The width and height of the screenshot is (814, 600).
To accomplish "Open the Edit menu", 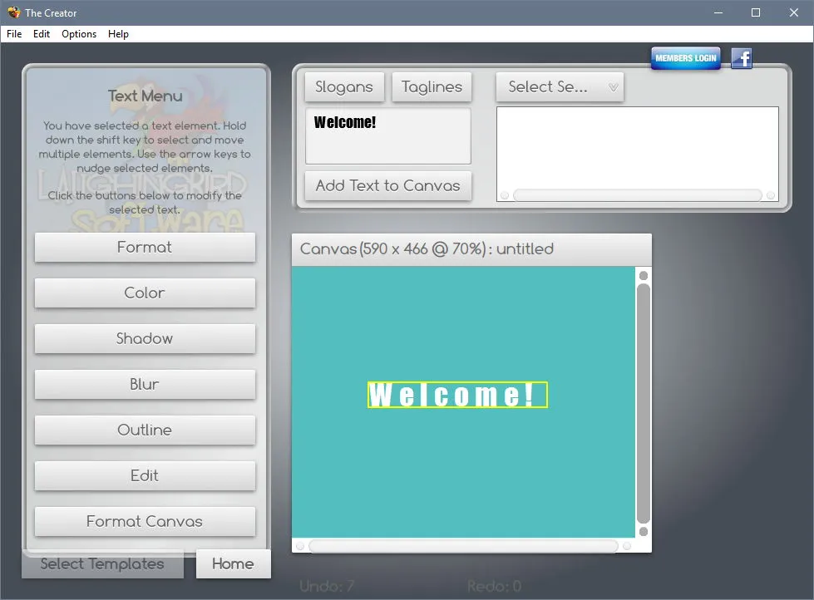I will click(x=42, y=34).
